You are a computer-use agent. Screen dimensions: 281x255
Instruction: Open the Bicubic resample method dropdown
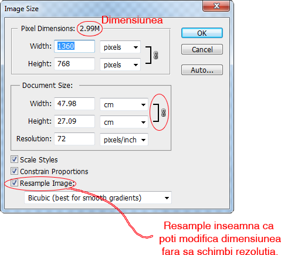pyautogui.click(x=98, y=198)
